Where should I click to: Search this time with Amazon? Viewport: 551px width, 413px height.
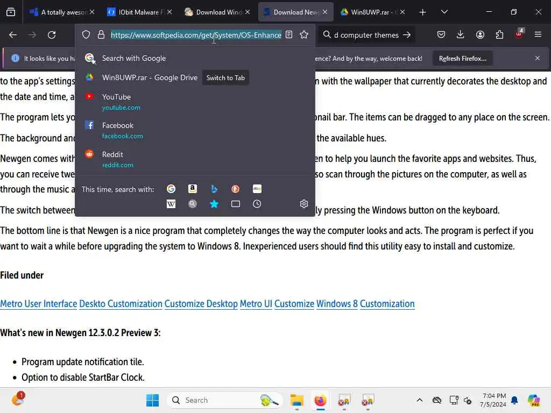[193, 189]
